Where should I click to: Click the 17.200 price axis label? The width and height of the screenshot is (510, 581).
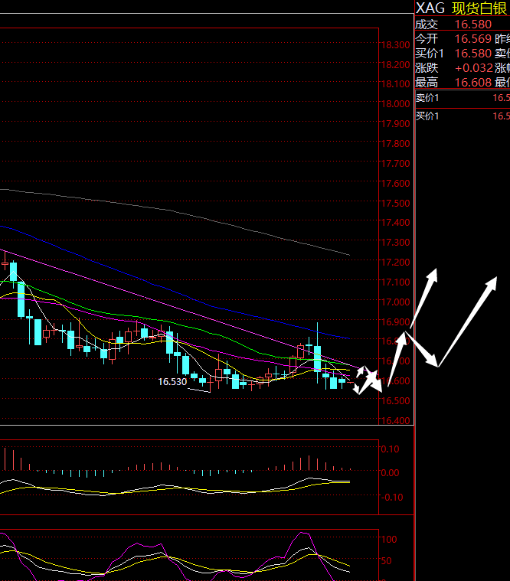395,263
